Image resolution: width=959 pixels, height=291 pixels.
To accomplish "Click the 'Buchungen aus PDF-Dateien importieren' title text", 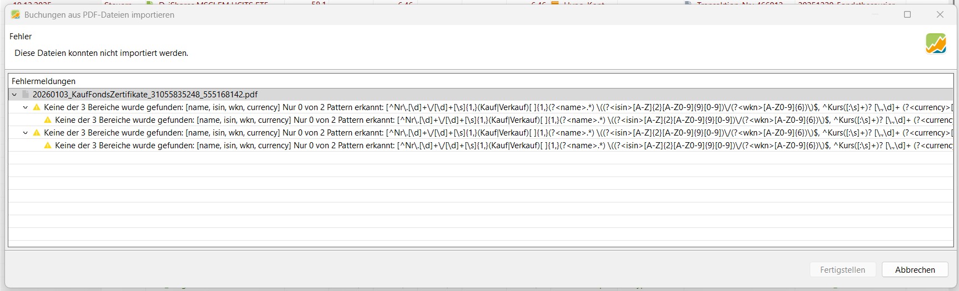I will [x=99, y=15].
